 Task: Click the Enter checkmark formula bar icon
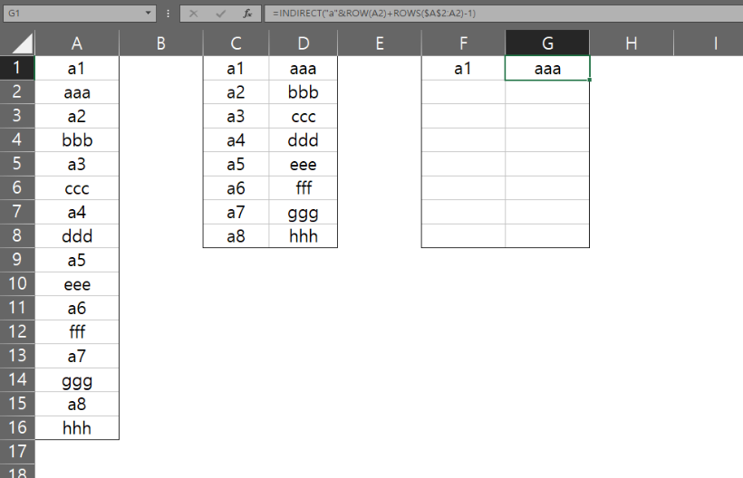pos(220,14)
